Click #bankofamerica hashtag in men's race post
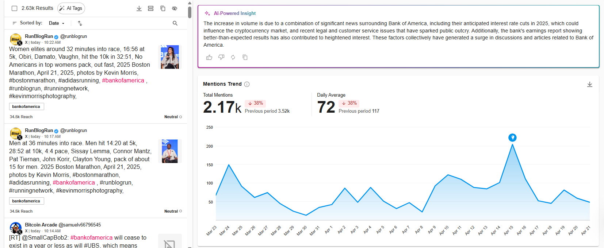Screen dimensions: 604x248 74,183
